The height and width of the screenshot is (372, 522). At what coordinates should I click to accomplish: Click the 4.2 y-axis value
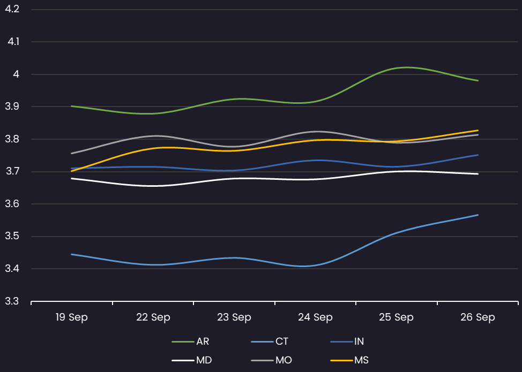point(12,9)
